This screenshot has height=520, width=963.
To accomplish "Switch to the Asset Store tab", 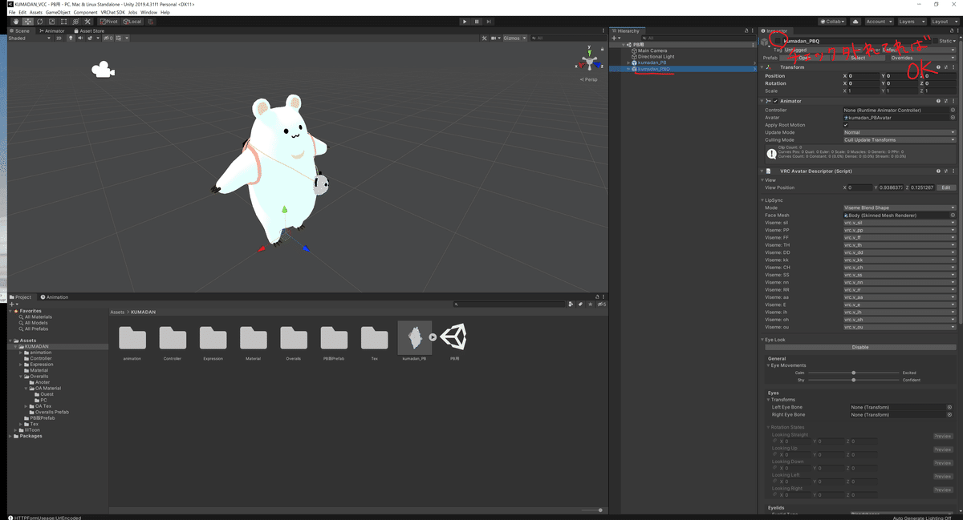I will [x=88, y=30].
